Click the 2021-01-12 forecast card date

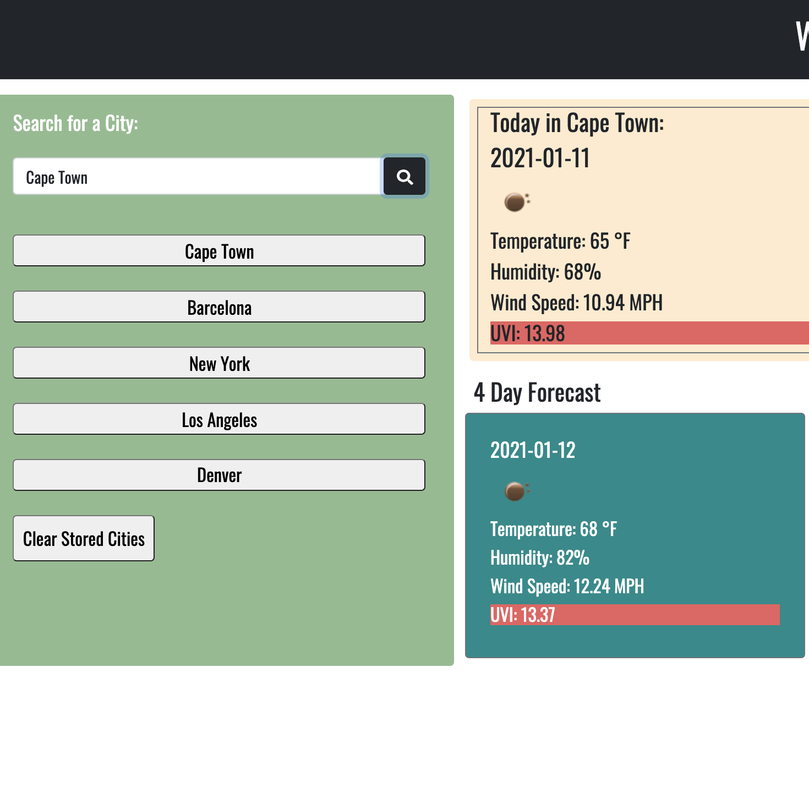(x=533, y=450)
